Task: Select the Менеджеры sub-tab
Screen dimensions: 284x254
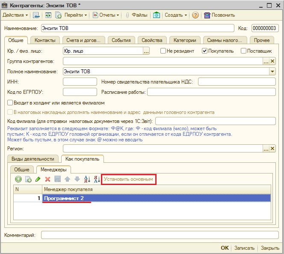Action: click(x=53, y=170)
